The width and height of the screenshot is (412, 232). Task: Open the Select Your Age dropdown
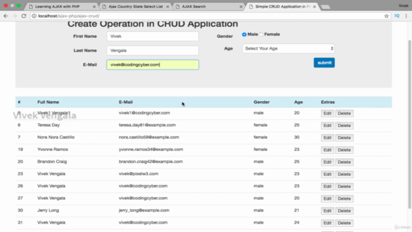point(288,48)
